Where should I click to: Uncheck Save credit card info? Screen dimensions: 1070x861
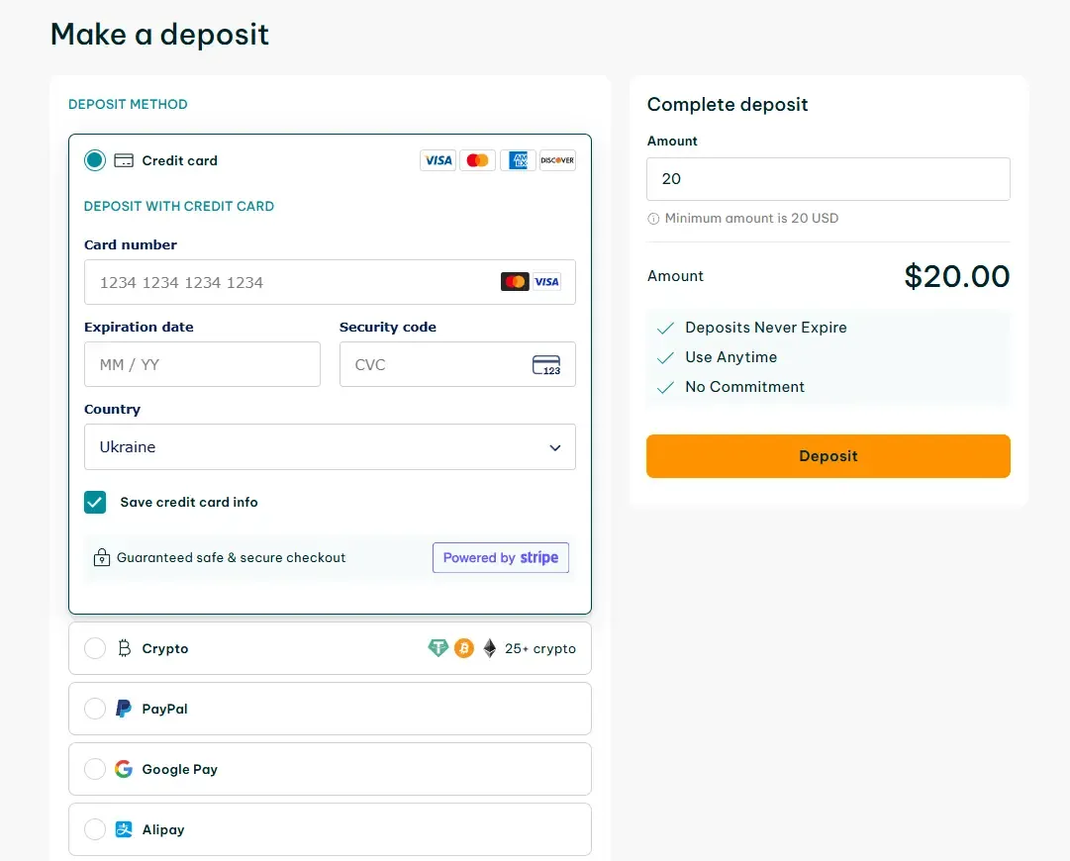click(94, 502)
